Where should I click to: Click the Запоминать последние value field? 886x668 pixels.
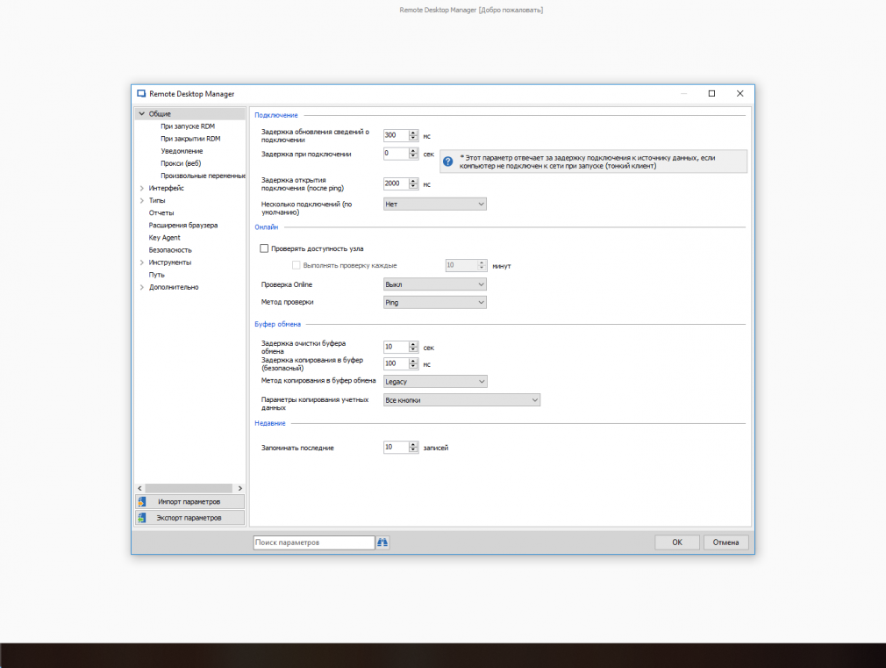coord(397,448)
